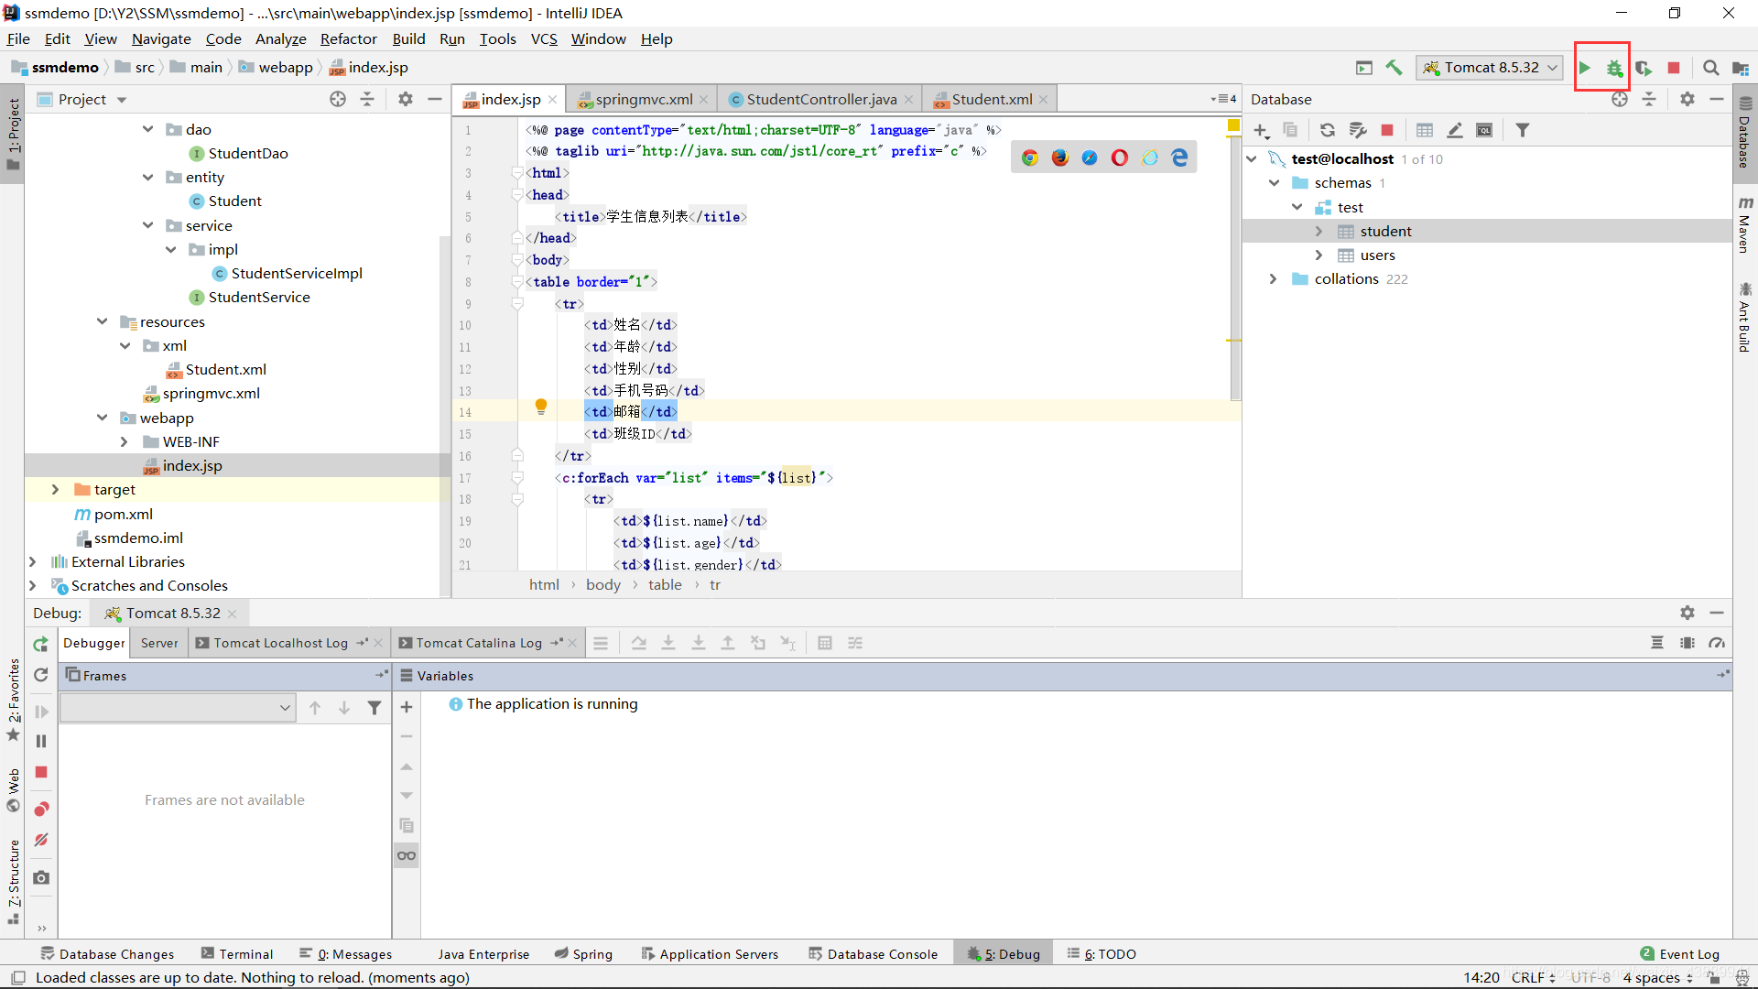This screenshot has height=989, width=1758.
Task: Switch to StudentController.java tab
Action: pyautogui.click(x=820, y=99)
